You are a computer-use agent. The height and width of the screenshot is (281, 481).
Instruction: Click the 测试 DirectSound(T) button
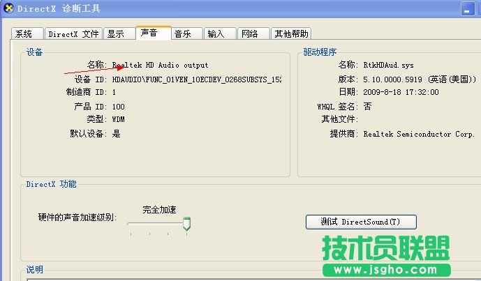(361, 222)
